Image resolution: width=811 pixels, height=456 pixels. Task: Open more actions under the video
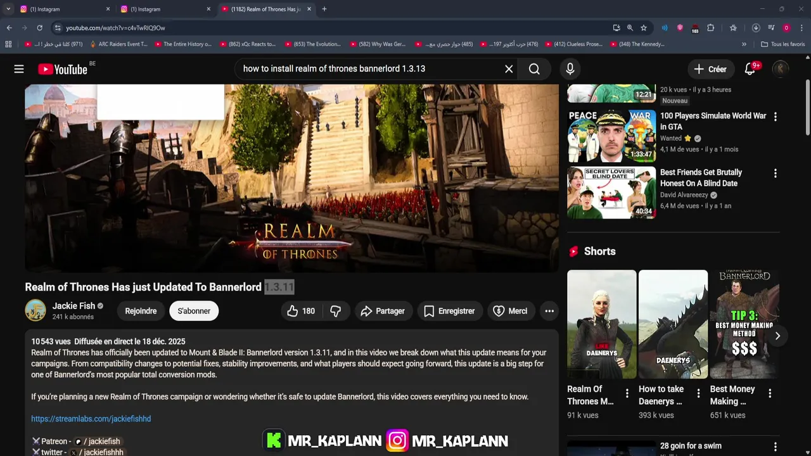[549, 311]
